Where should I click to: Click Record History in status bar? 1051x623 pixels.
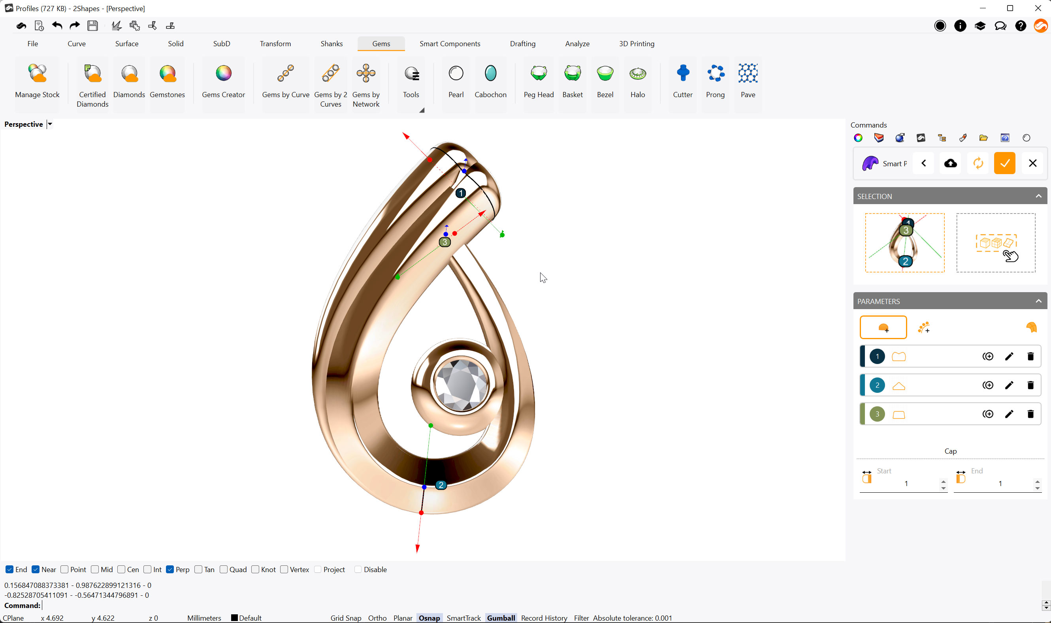[x=544, y=618]
